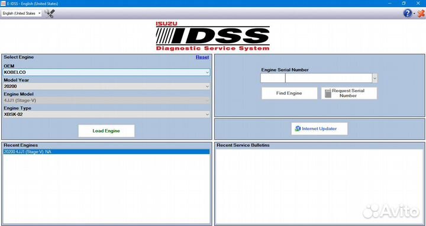Minimize the E-IDSS window

390,4
